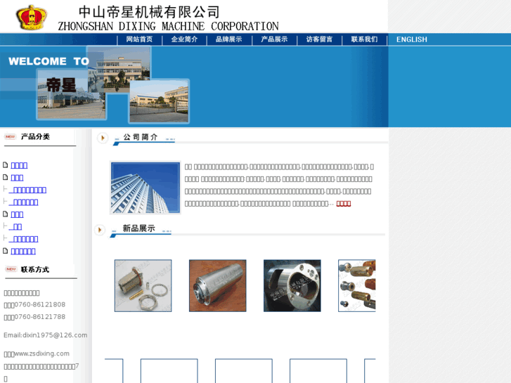Click the 公司简介 section heading

click(x=141, y=137)
